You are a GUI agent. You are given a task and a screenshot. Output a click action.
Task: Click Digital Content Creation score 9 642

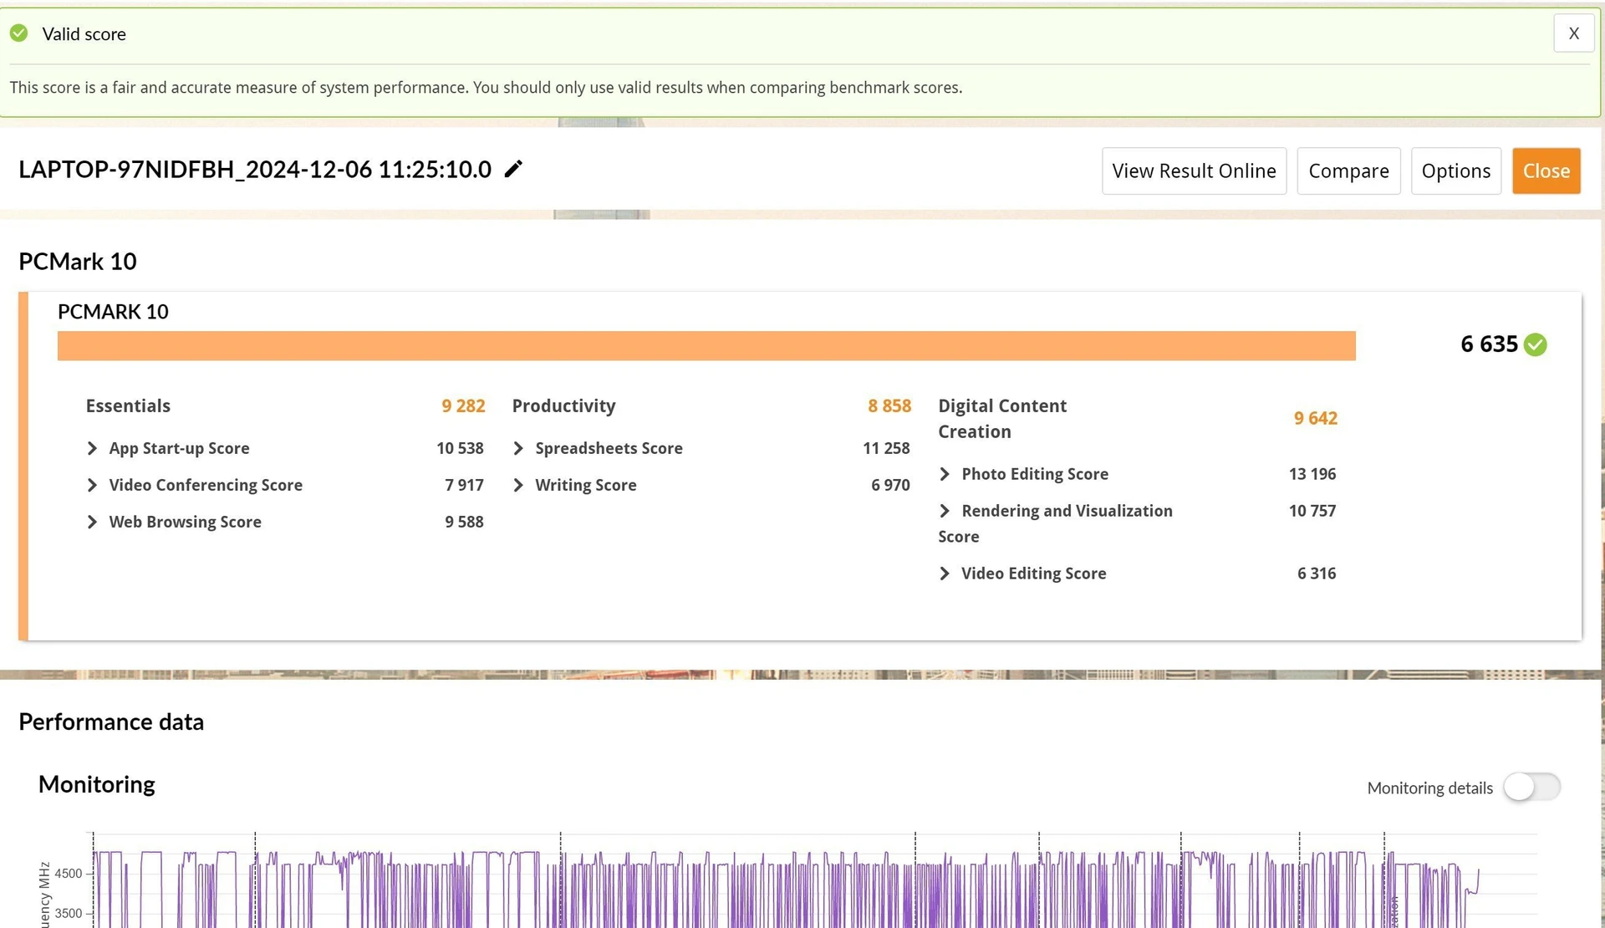coord(1316,418)
